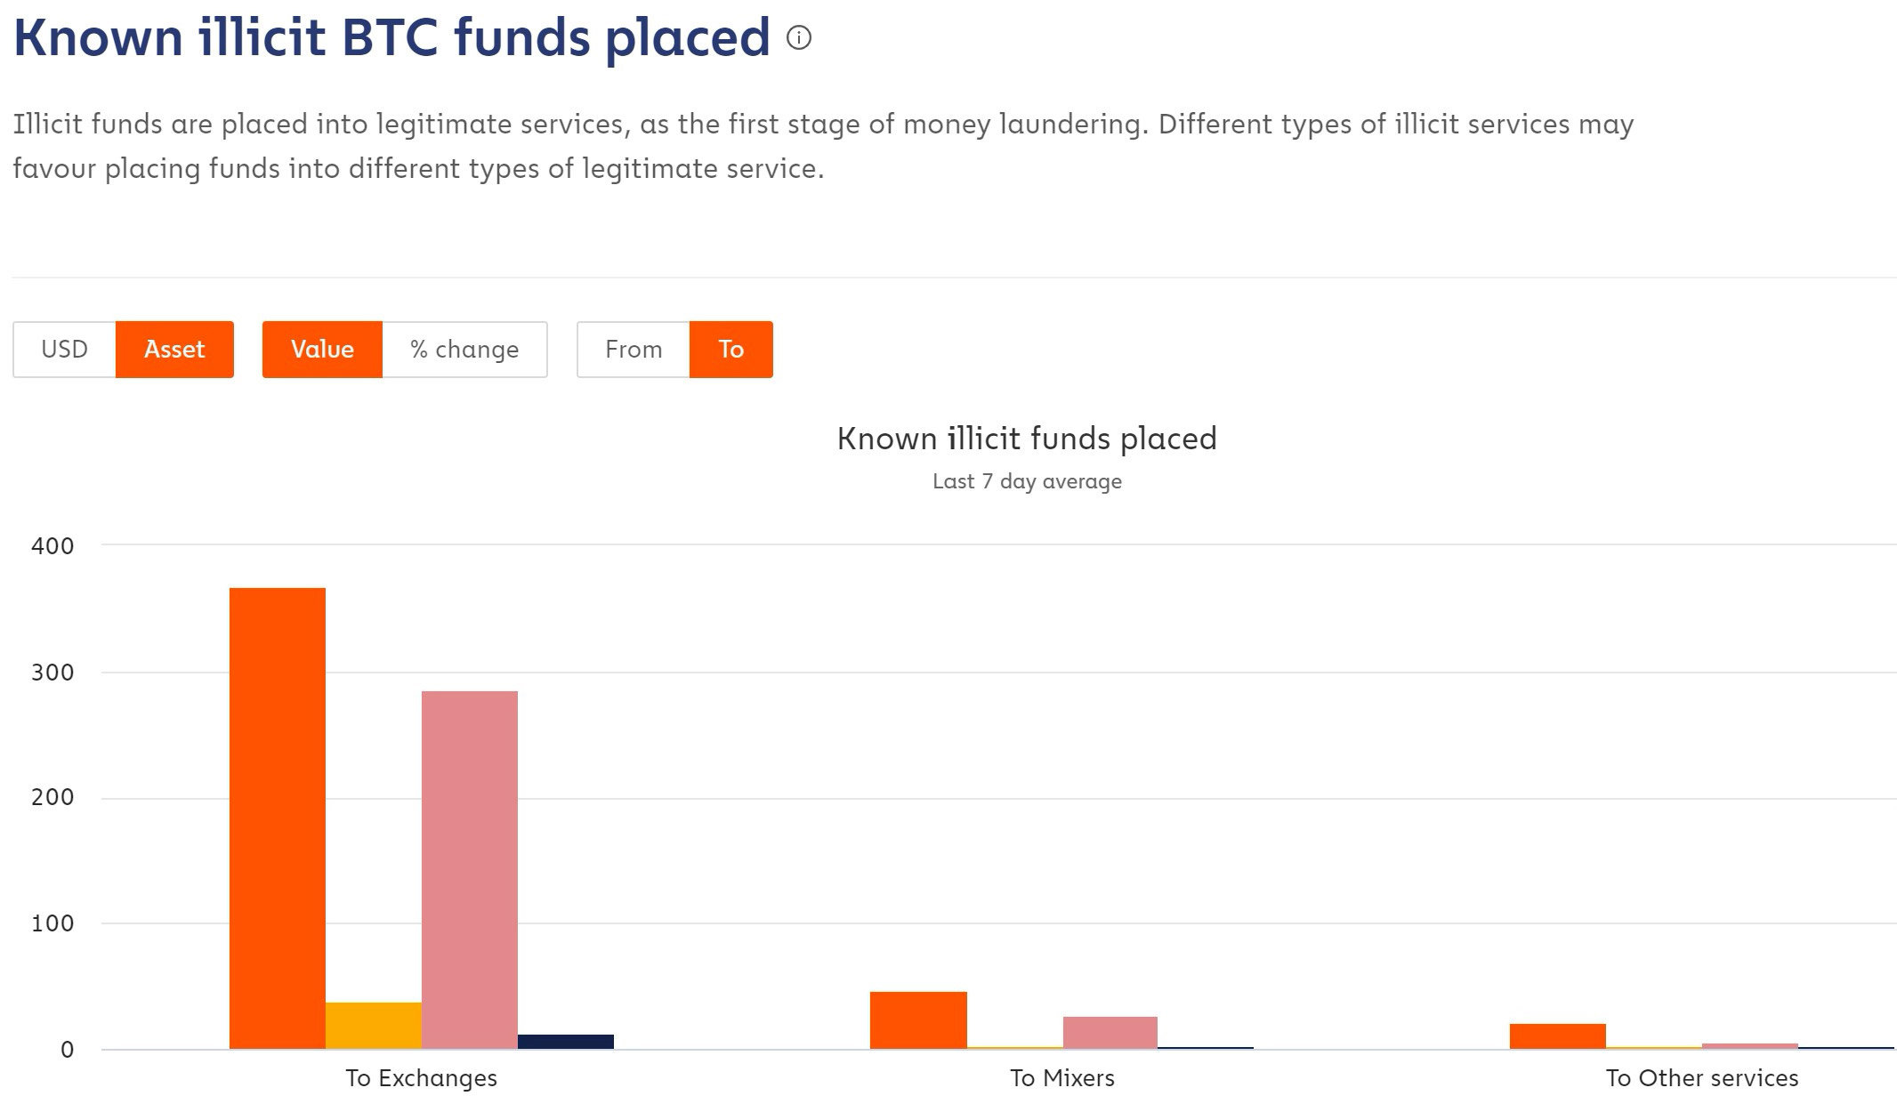
Task: Click the dark navy To Exchanges bar
Action: tap(566, 1042)
